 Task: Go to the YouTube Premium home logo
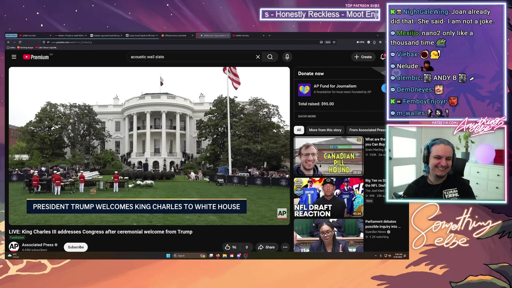36,57
